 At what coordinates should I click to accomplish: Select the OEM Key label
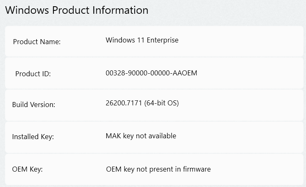tap(28, 169)
